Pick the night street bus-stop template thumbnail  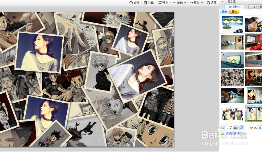[233, 95]
